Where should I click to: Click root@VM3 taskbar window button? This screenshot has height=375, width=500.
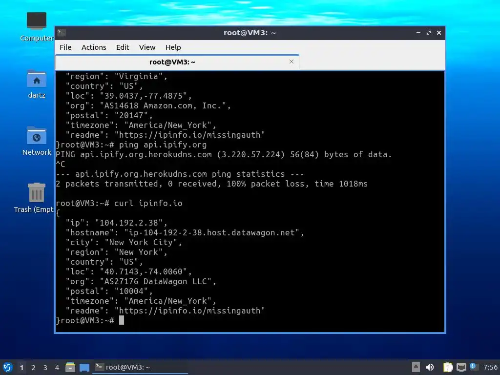click(140, 367)
